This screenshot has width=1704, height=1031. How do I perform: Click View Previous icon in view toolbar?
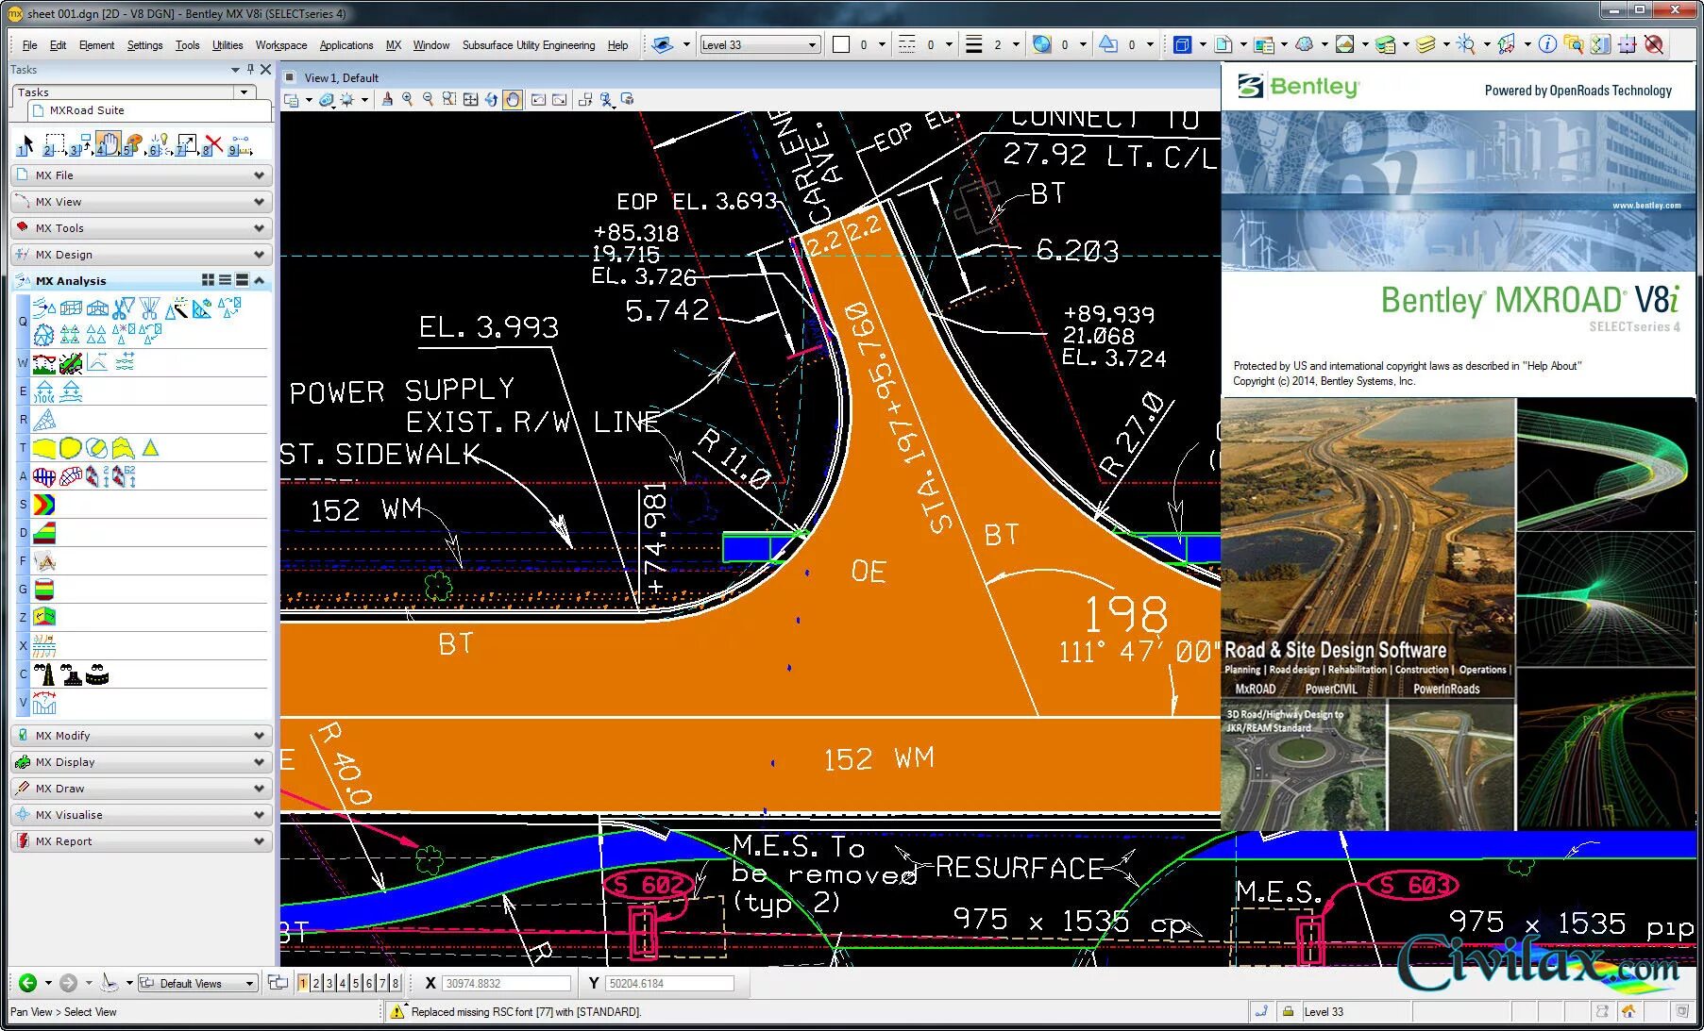(538, 99)
